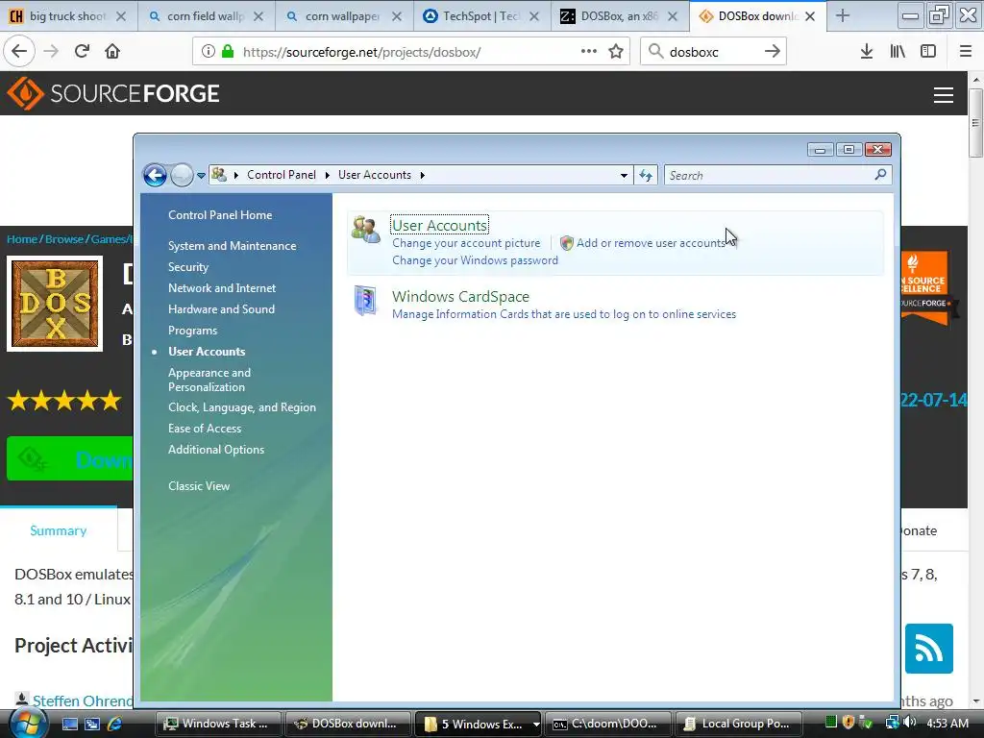The height and width of the screenshot is (738, 984).
Task: Click the dosboxc browser search box
Action: (x=712, y=52)
